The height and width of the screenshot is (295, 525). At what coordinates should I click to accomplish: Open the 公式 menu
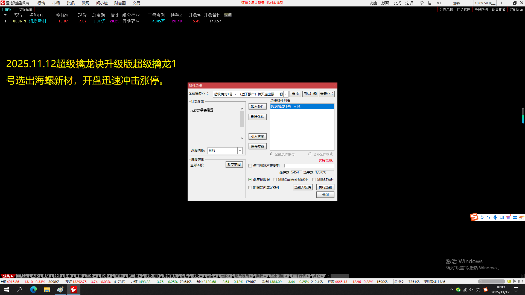pos(397,3)
